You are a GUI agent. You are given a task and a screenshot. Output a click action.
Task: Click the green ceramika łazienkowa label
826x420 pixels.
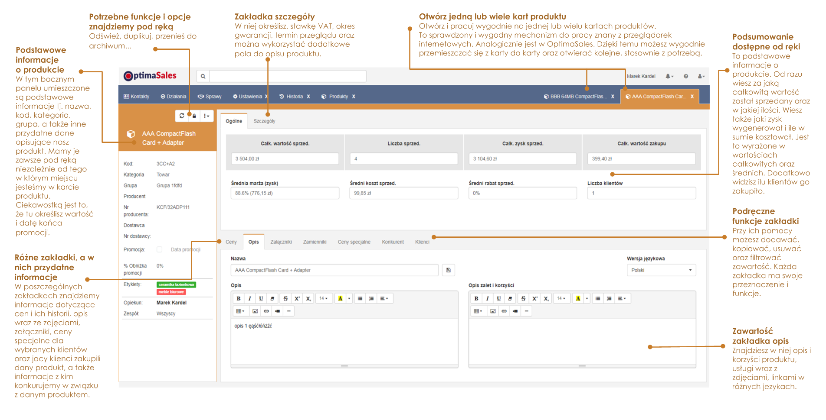[x=176, y=284]
